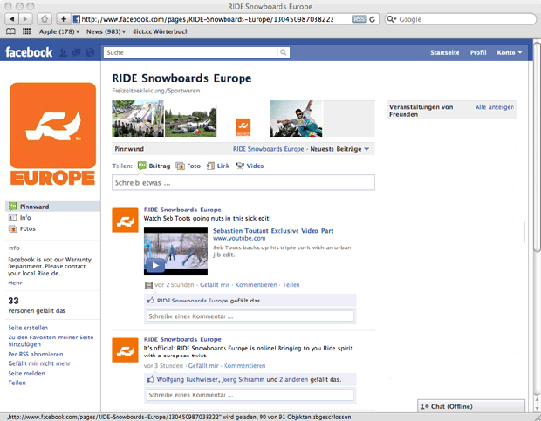This screenshot has height=421, width=541.
Task: Select Video share option
Action: [250, 166]
